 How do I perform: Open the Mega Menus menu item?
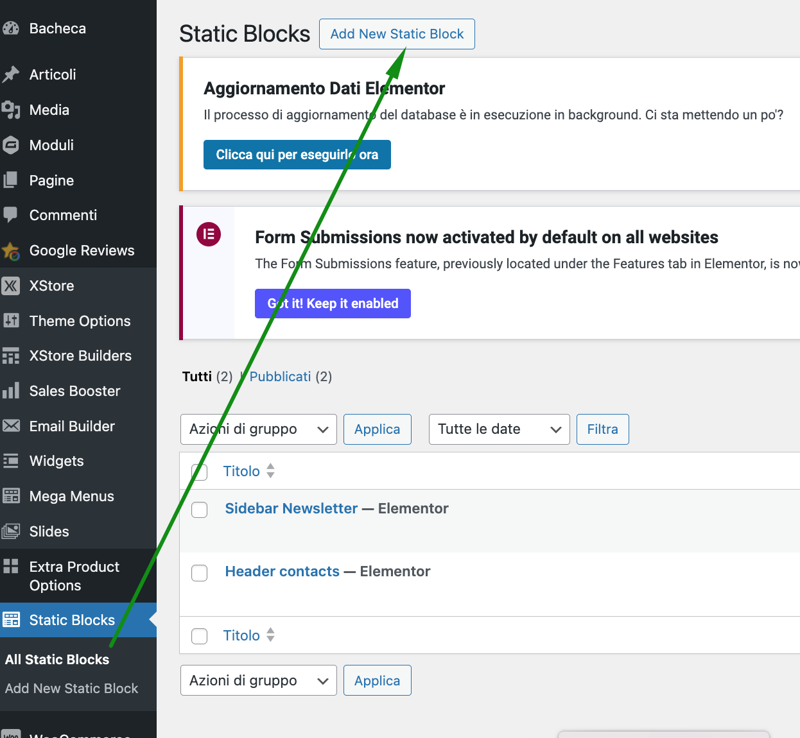(x=72, y=496)
